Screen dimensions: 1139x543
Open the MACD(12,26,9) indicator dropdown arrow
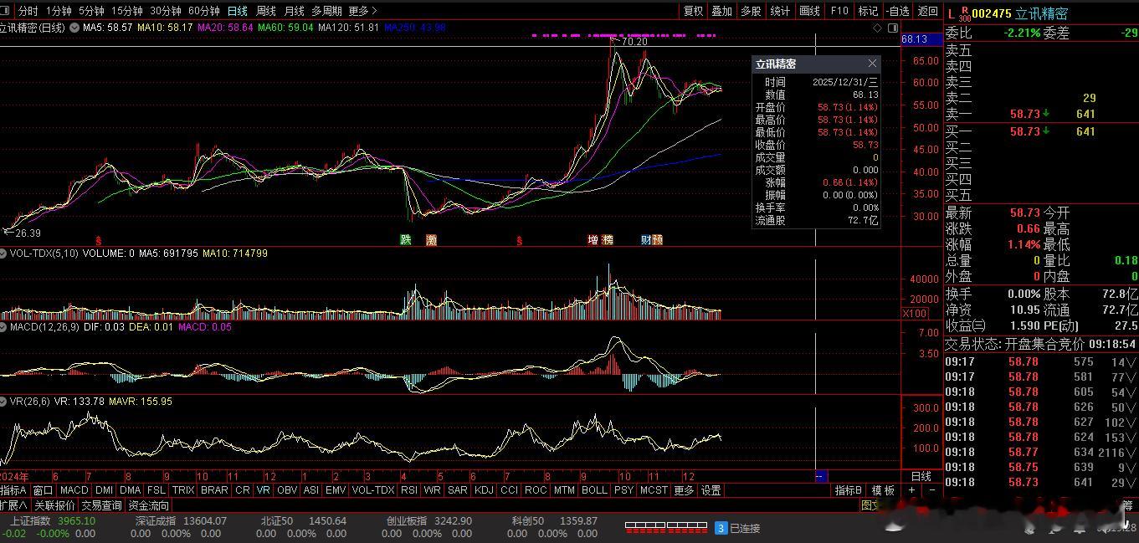pyautogui.click(x=4, y=327)
